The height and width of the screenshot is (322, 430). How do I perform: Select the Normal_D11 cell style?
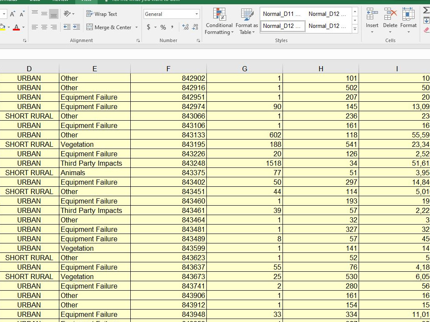point(282,14)
